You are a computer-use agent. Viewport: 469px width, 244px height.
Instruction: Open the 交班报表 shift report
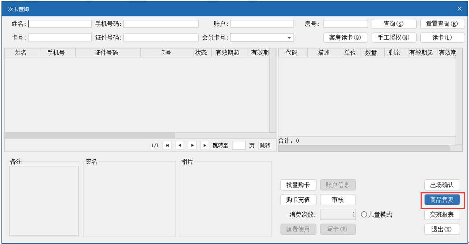pyautogui.click(x=442, y=215)
